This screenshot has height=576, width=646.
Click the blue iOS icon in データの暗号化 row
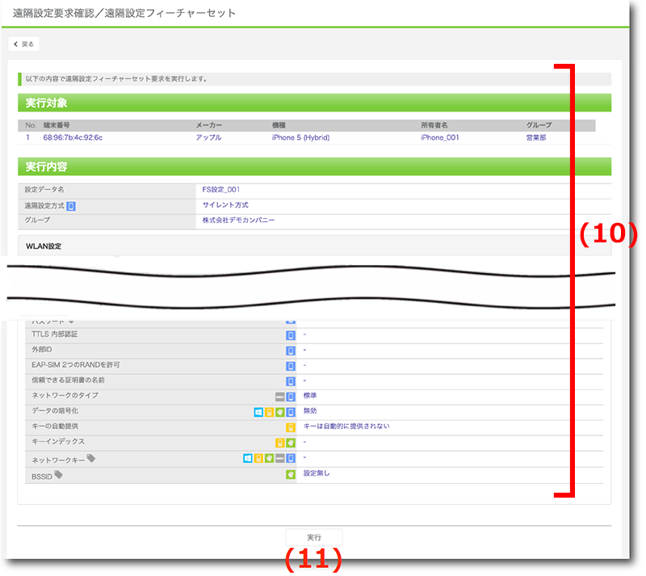[291, 412]
